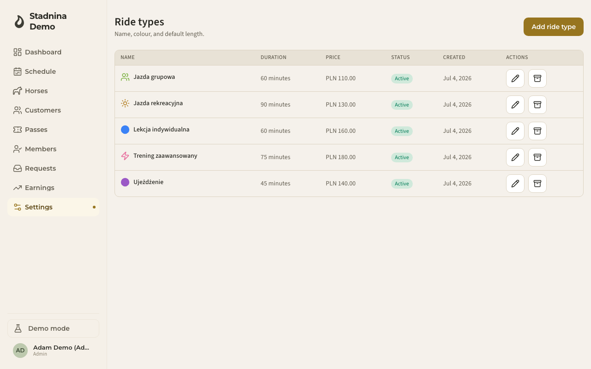Open the Horses section
This screenshot has width=591, height=369.
click(x=53, y=91)
